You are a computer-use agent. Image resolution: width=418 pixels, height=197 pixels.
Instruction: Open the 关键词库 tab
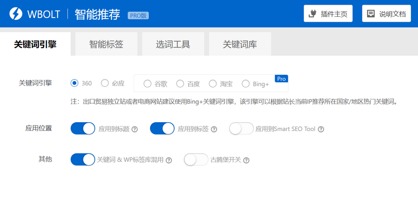point(240,45)
